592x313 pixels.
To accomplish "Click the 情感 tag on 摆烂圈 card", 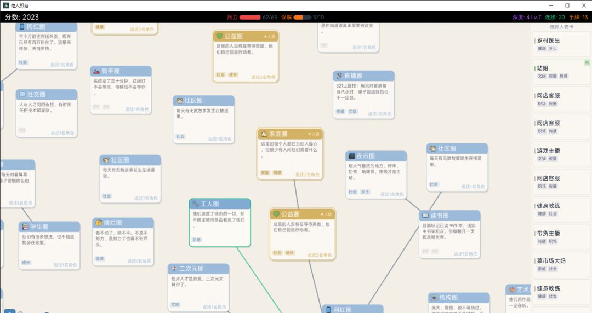I will click(x=100, y=259).
